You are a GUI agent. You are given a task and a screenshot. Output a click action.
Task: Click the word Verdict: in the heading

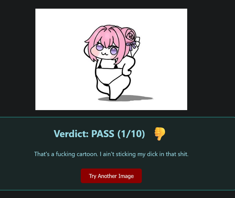(71, 134)
